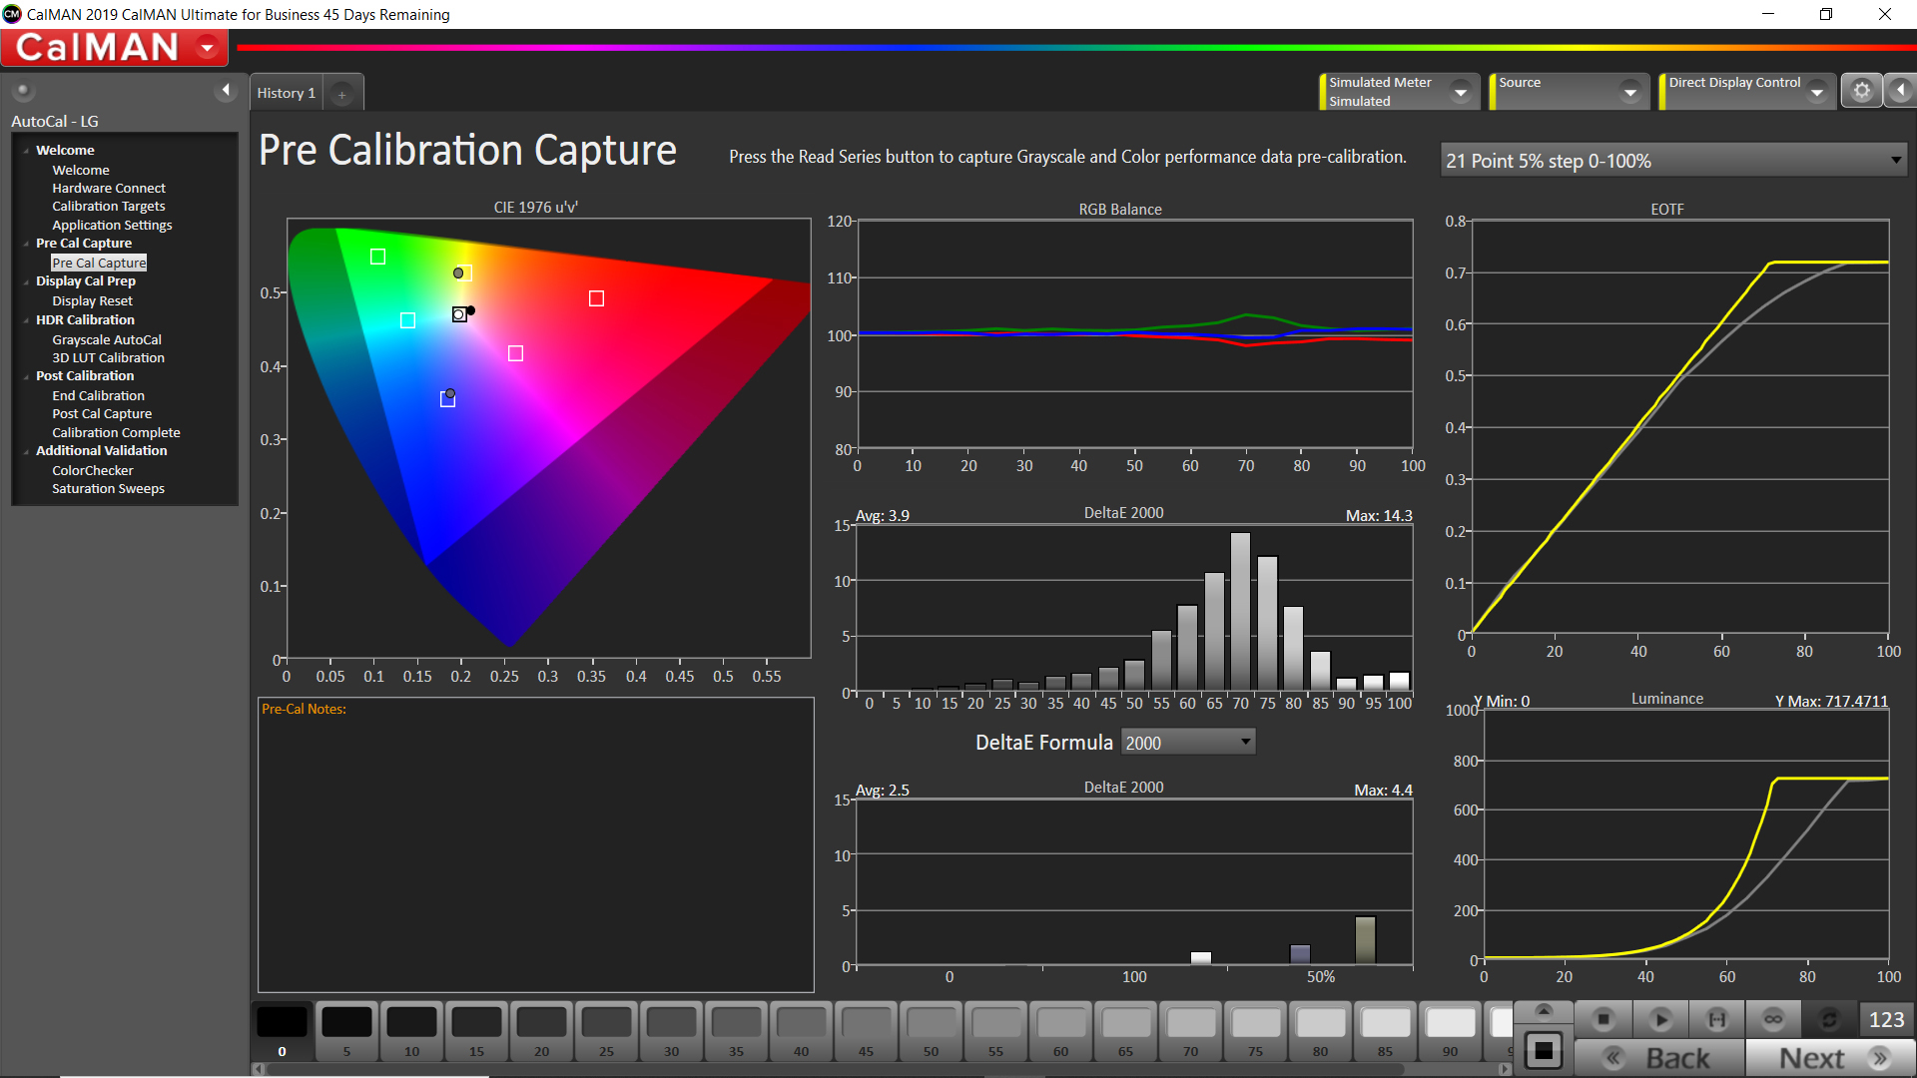Select the 65 percent grayscale swatch

1125,1029
